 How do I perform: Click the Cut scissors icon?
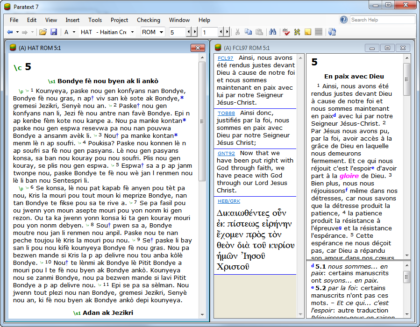(x=237, y=32)
